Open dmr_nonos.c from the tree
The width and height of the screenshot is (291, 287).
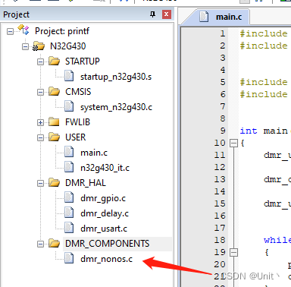[106, 259]
